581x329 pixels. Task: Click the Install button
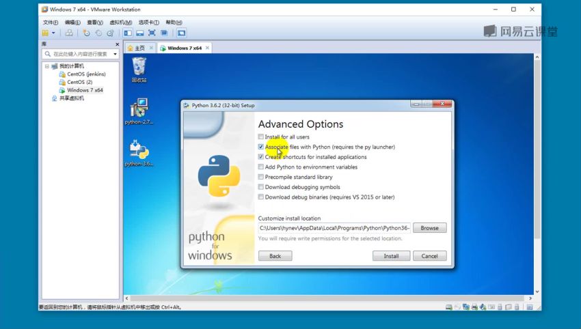pyautogui.click(x=391, y=256)
